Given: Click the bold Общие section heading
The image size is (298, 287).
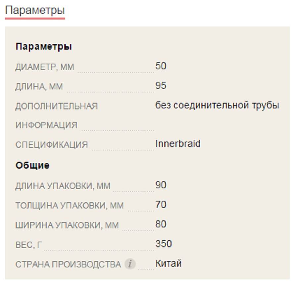Looking at the screenshot, I should click(32, 165).
